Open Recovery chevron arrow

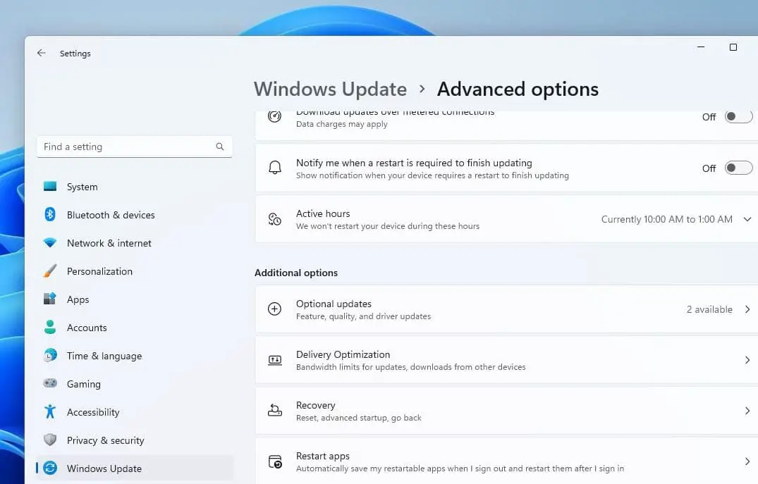747,411
